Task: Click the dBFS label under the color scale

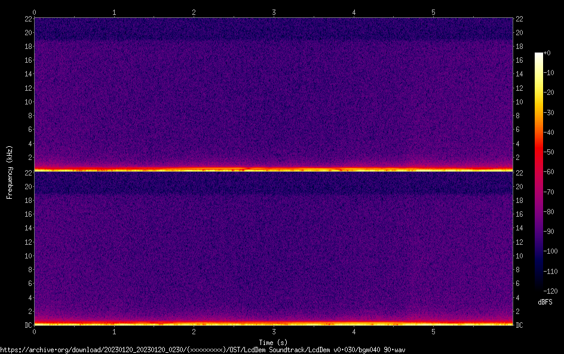Action: coord(545,302)
